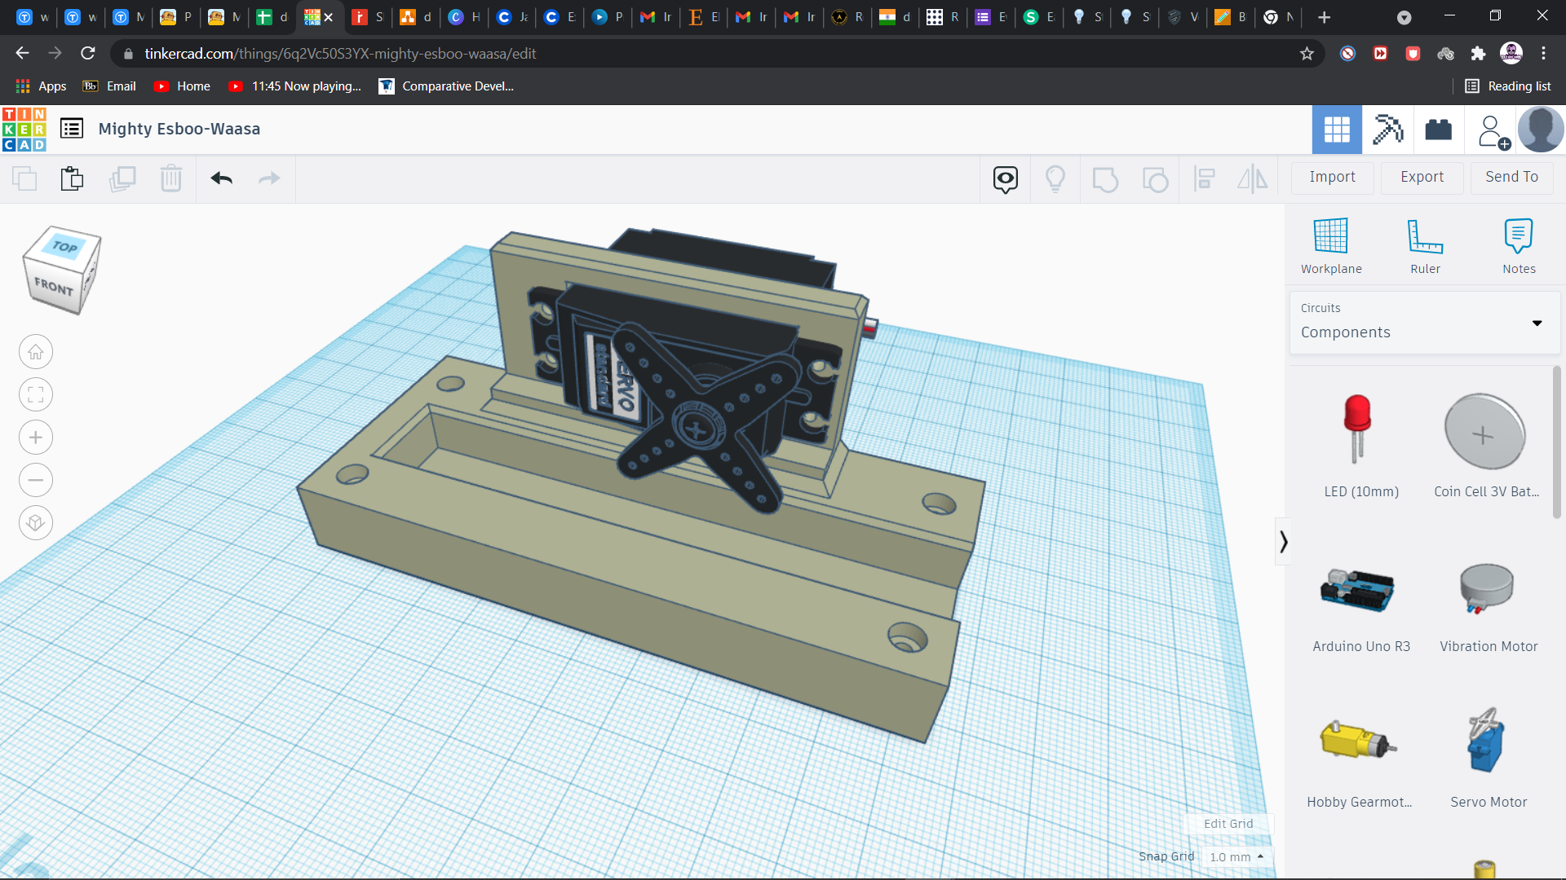Switch to 3D design grid view
The width and height of the screenshot is (1566, 880).
coord(1336,130)
